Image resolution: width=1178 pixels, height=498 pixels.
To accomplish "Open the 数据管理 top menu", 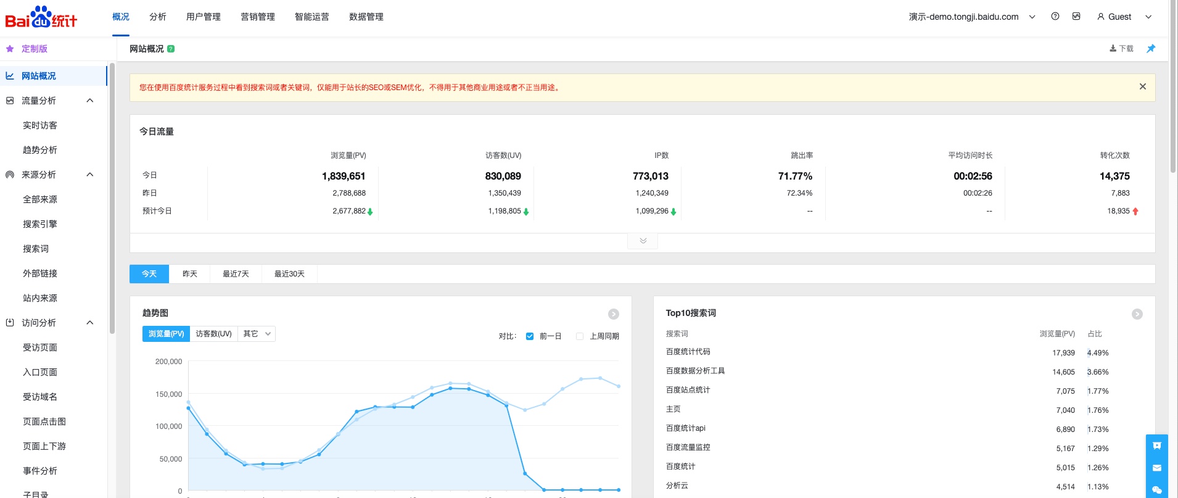I will pyautogui.click(x=366, y=17).
